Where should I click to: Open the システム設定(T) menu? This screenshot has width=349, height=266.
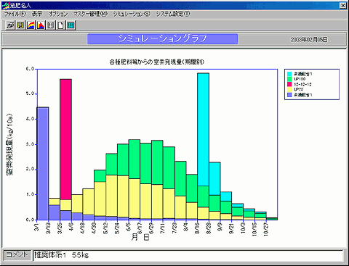click(173, 14)
